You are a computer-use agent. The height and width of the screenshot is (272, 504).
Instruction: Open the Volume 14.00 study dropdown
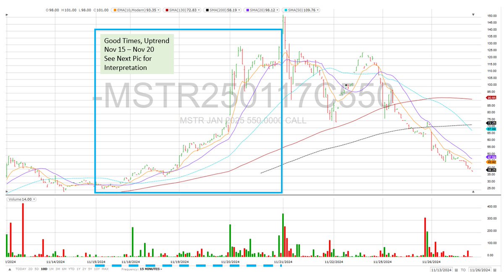point(34,199)
